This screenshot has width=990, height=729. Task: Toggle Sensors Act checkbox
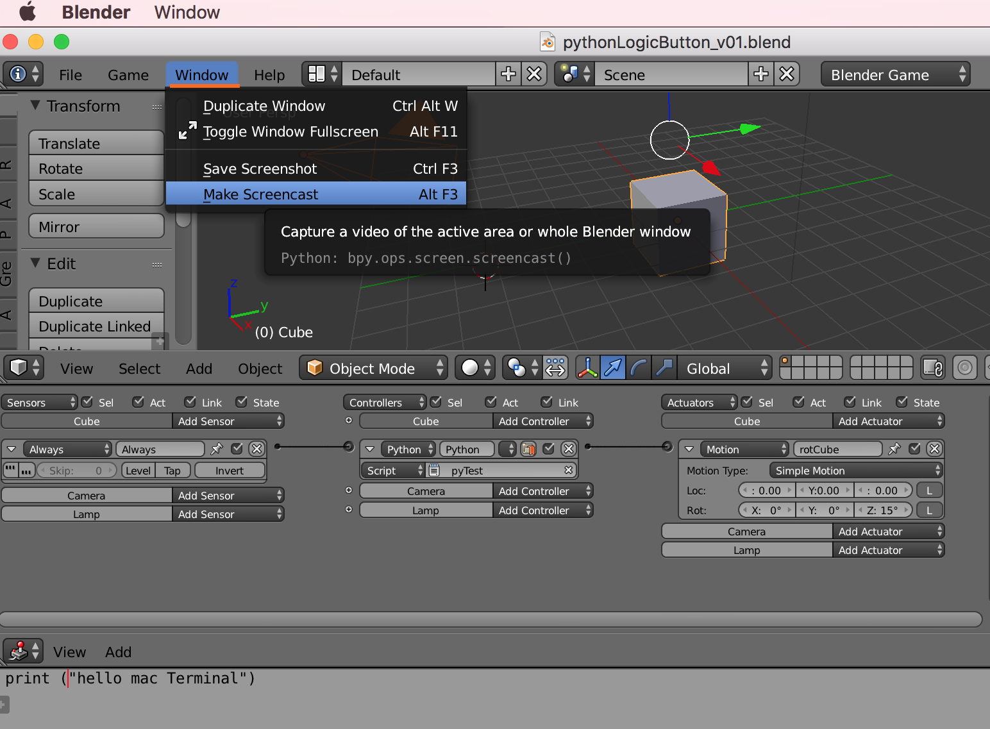click(x=138, y=401)
